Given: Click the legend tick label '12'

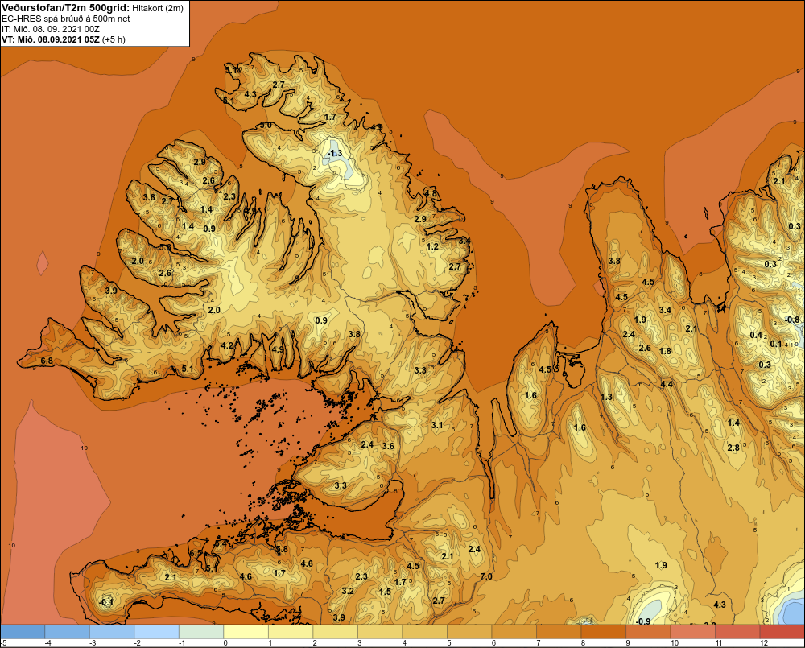Looking at the screenshot, I should tap(763, 643).
